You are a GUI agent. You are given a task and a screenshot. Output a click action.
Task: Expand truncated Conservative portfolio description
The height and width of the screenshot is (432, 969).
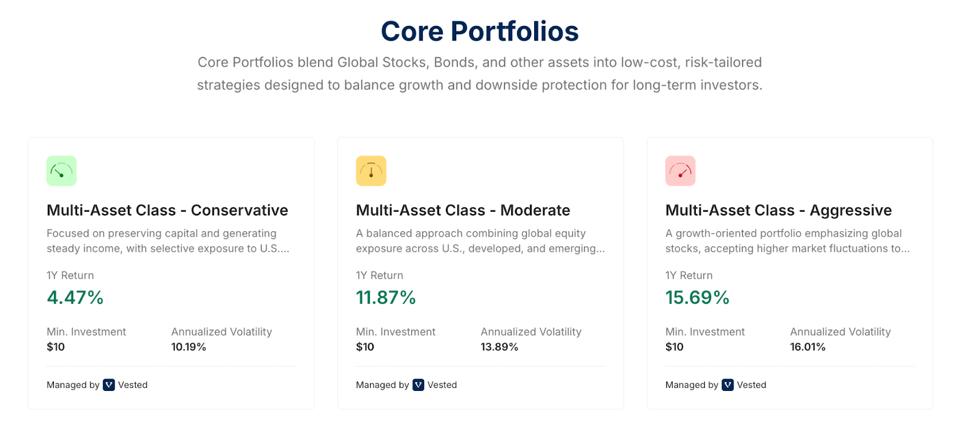point(168,241)
